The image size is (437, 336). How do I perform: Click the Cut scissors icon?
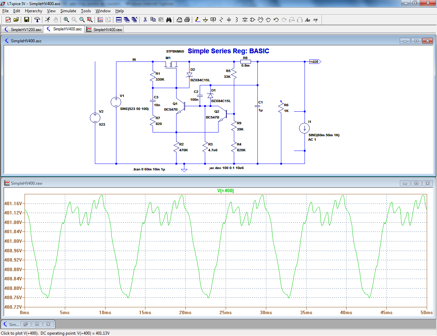coord(145,20)
